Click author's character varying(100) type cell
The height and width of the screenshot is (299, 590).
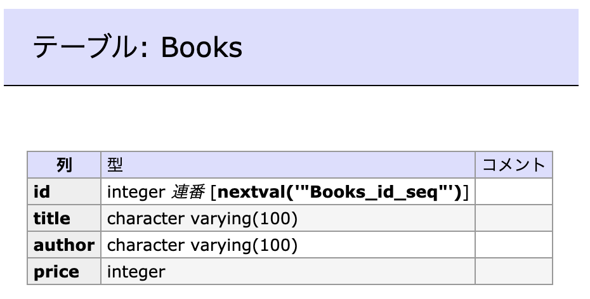[x=288, y=245]
